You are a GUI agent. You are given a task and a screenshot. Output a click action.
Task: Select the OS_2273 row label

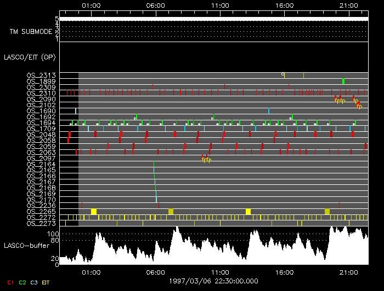(x=41, y=223)
